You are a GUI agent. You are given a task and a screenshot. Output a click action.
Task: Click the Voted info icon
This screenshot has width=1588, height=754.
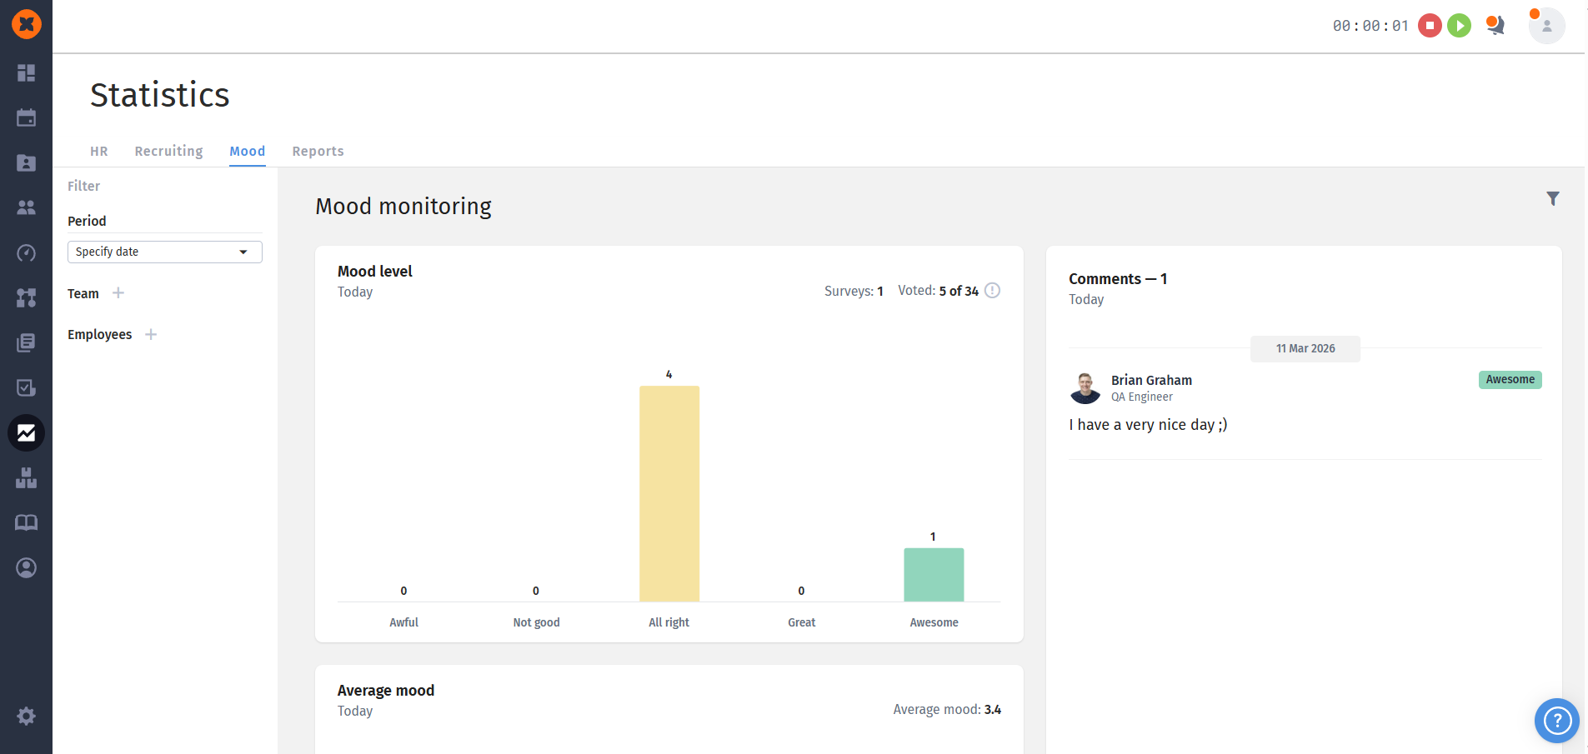(x=992, y=291)
